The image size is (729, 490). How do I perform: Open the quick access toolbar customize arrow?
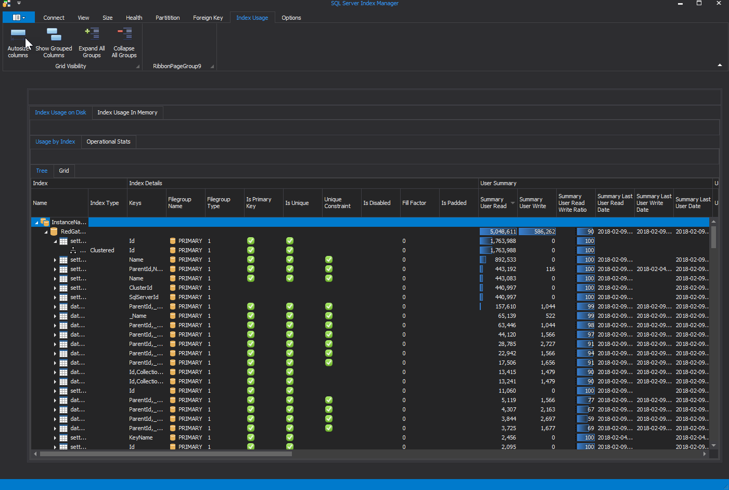(x=19, y=3)
